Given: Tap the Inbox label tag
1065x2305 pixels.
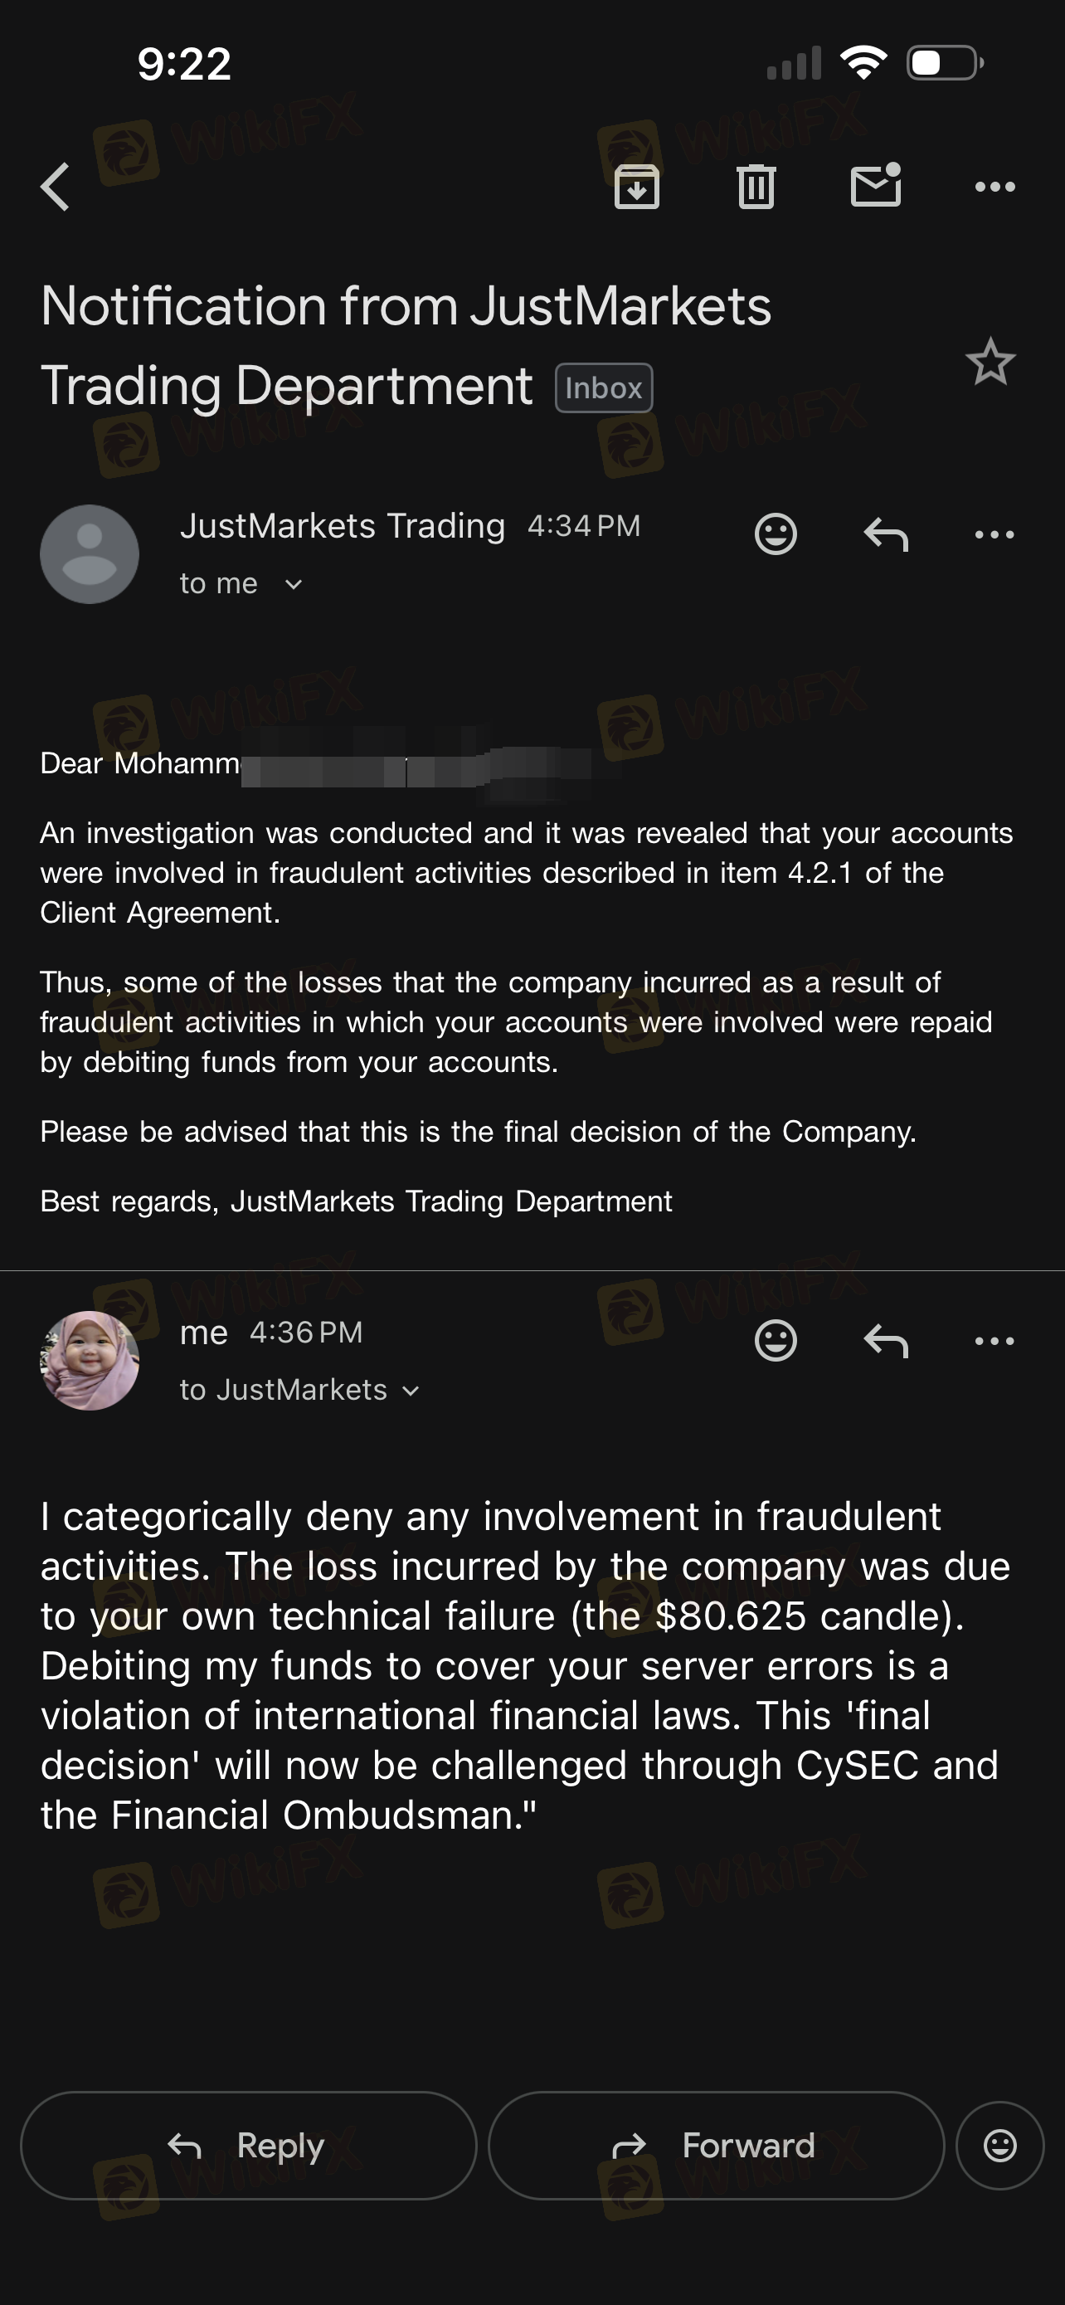Looking at the screenshot, I should tap(604, 388).
